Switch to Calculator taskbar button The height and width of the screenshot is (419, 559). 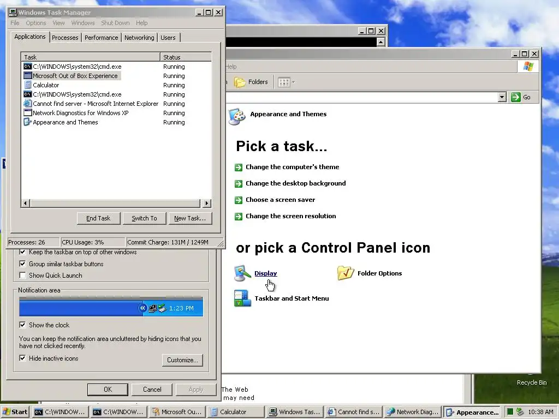[236, 412]
